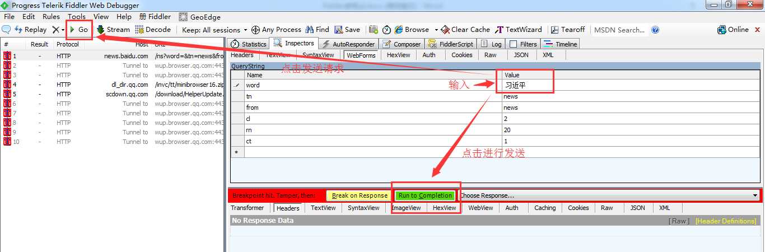This screenshot has height=252, width=765.
Task: Click Break on Response button
Action: [359, 195]
